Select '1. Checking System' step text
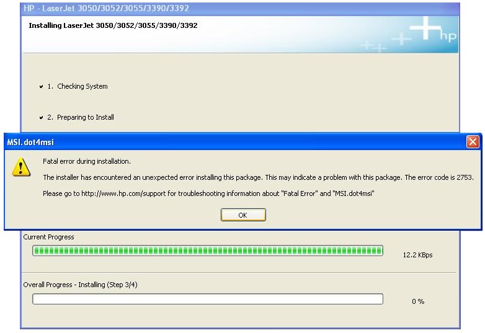 tap(78, 86)
